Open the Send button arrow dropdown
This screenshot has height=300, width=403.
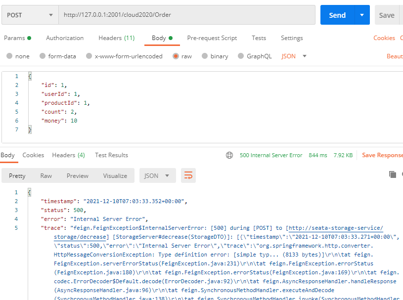tap(362, 15)
